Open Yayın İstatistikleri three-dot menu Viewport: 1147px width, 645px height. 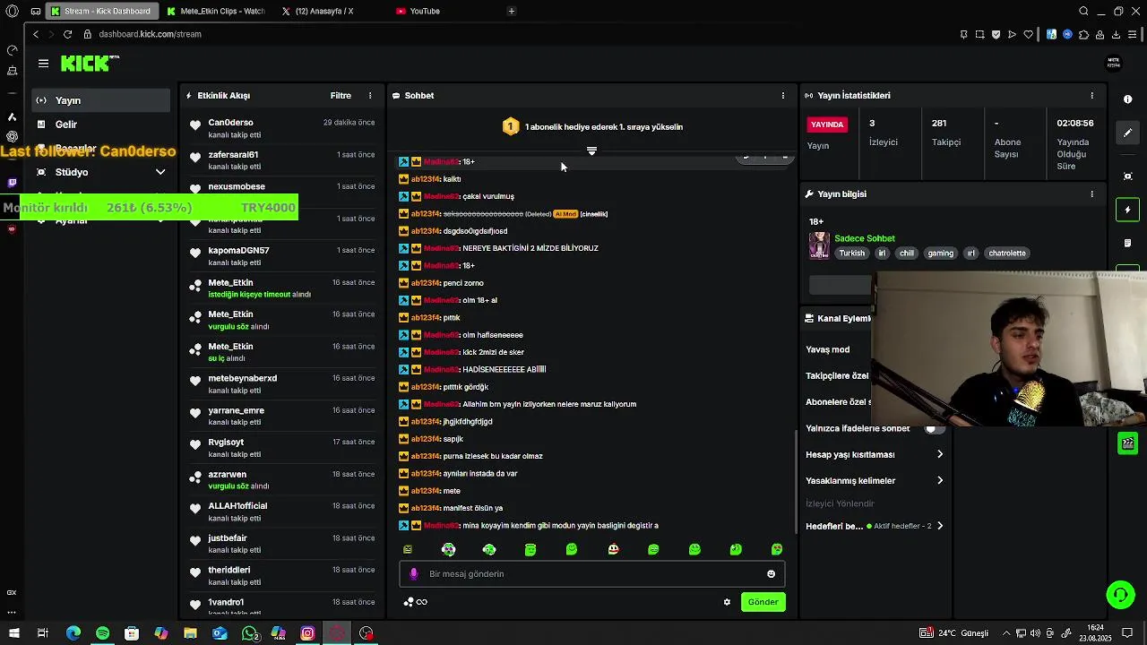point(1091,95)
